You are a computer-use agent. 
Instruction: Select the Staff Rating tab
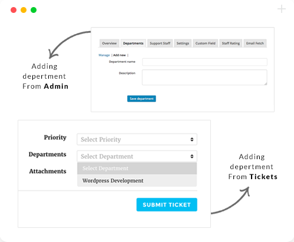coord(231,43)
